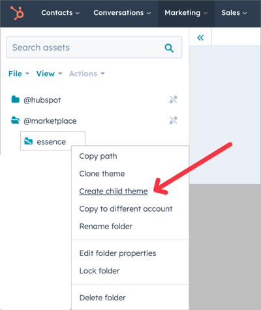Select Create child theme option
Viewport: 261px width, 310px height.
tap(114, 191)
